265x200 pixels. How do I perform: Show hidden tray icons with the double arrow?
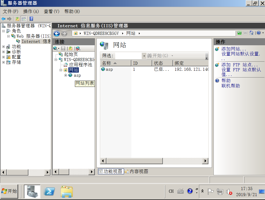coord(203,191)
